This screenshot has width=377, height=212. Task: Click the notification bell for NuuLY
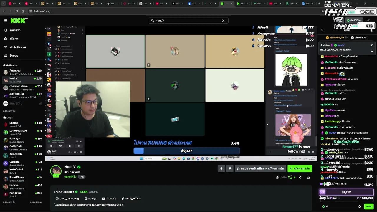coord(221,168)
